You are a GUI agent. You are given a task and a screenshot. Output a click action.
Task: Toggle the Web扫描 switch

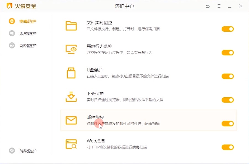(x=228, y=147)
